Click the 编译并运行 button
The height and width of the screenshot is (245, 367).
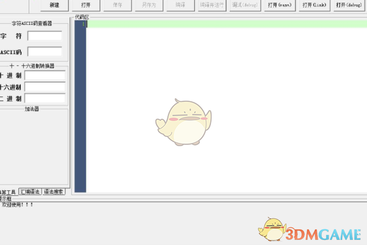point(212,5)
